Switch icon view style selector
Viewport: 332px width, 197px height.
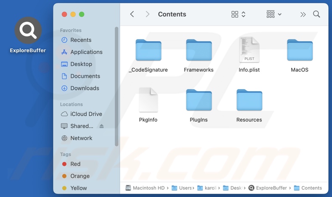[238, 14]
